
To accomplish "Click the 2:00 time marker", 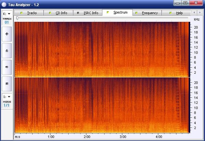I will (87, 137).
